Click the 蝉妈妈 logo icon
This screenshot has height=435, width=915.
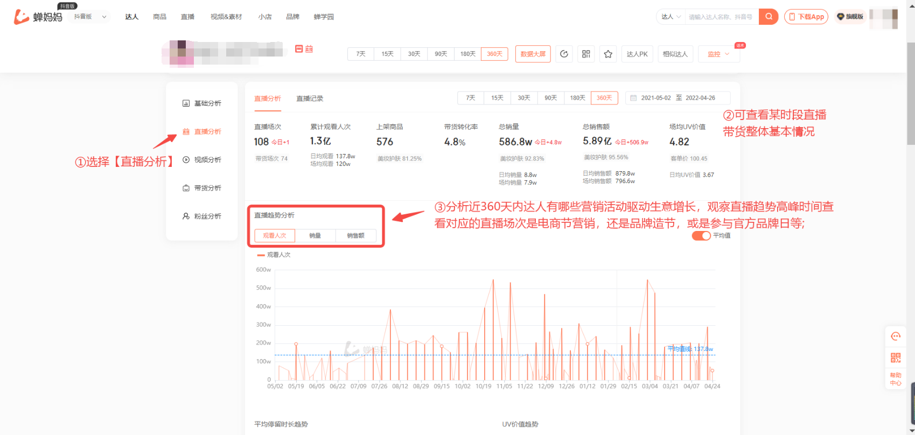click(21, 17)
